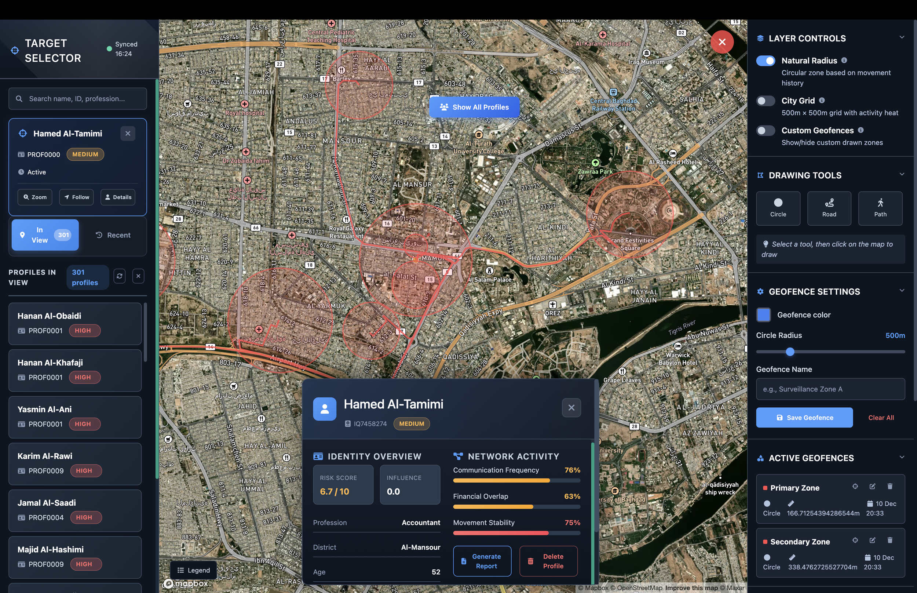Enable the City Grid layer

point(765,101)
